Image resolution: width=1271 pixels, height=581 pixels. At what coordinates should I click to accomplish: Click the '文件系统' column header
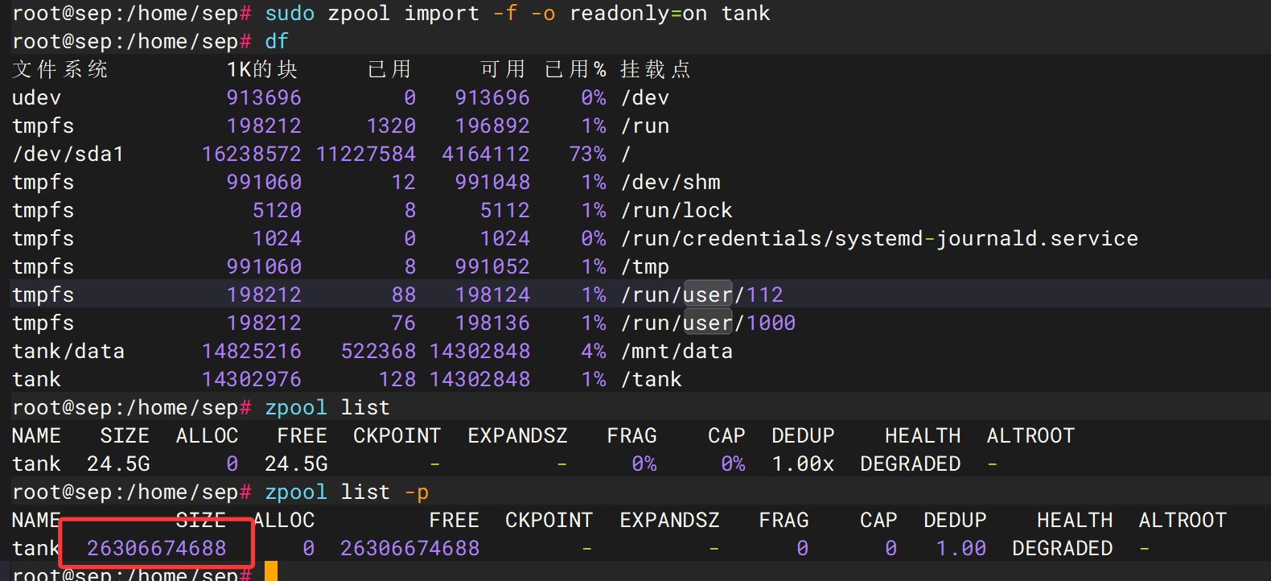(x=60, y=70)
